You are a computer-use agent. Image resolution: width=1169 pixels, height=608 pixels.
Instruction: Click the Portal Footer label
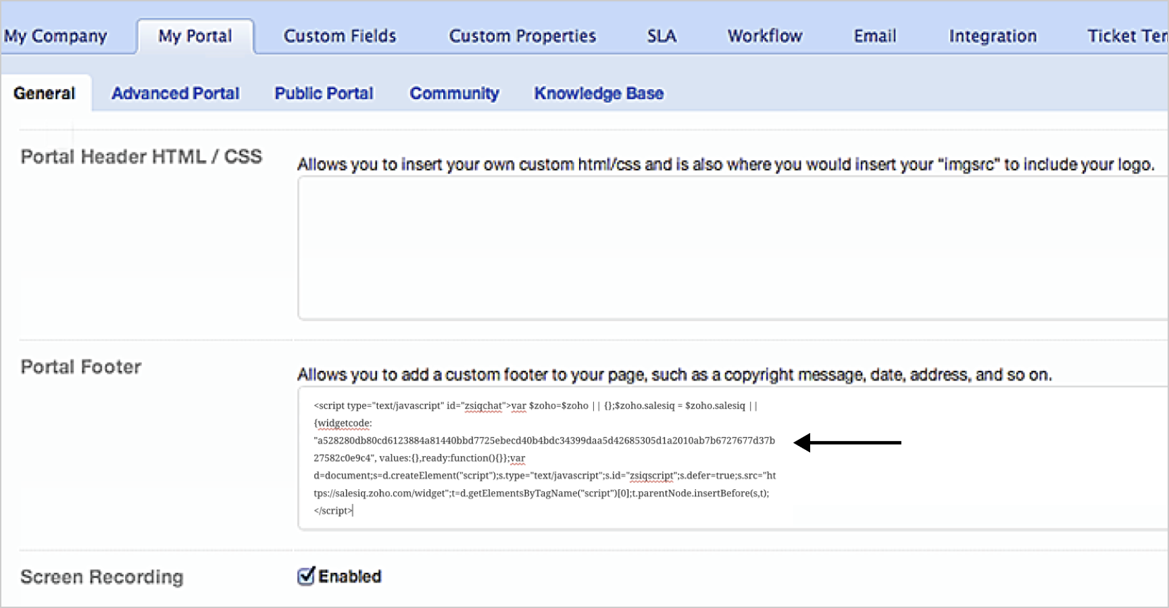tap(81, 367)
